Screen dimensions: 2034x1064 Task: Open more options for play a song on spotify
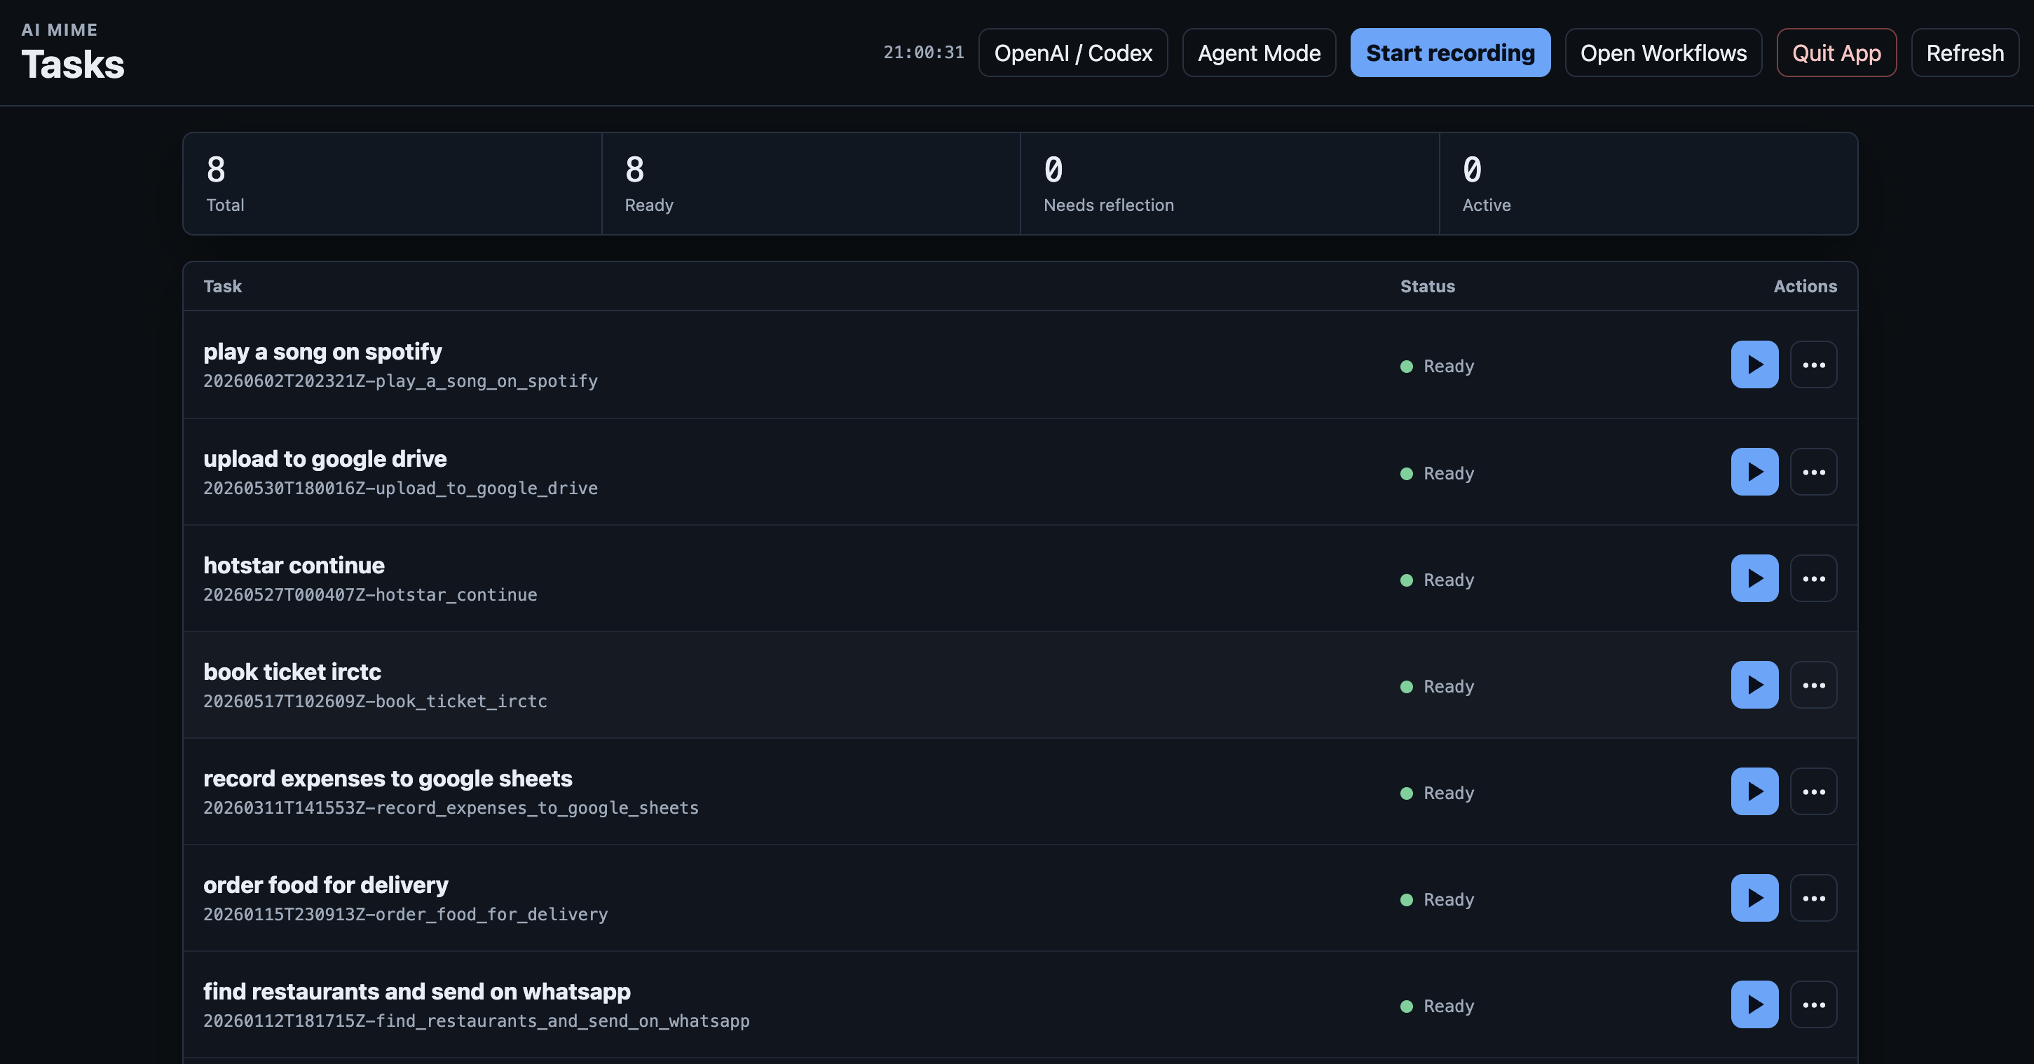(1813, 365)
